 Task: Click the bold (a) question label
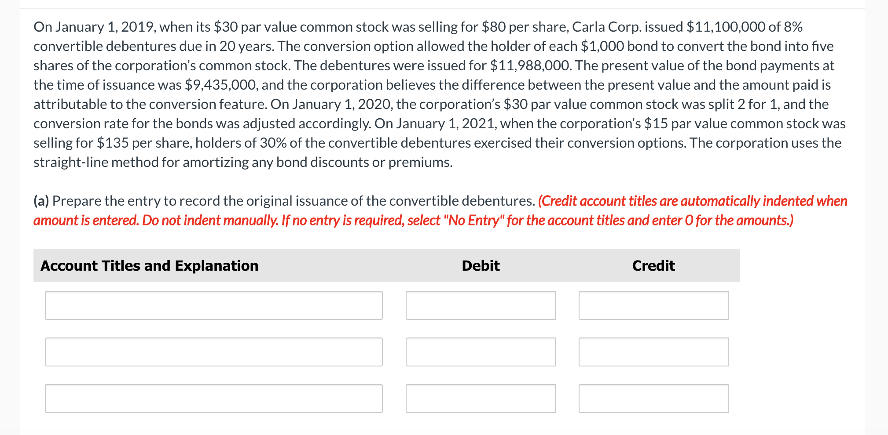[41, 201]
